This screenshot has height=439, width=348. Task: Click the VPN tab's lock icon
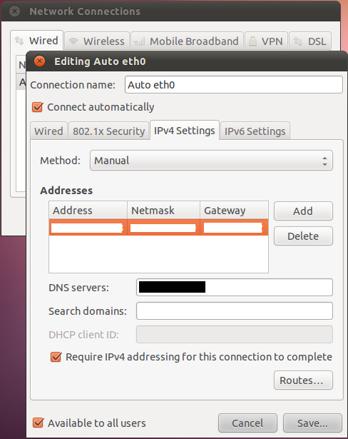pos(252,41)
